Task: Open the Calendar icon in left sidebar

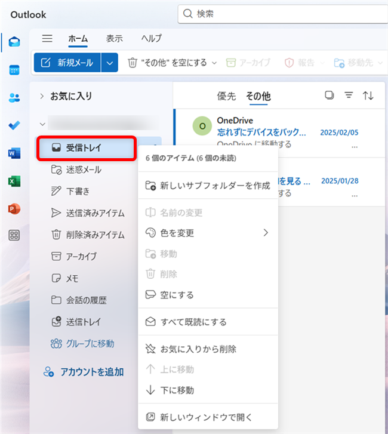Action: tap(14, 70)
